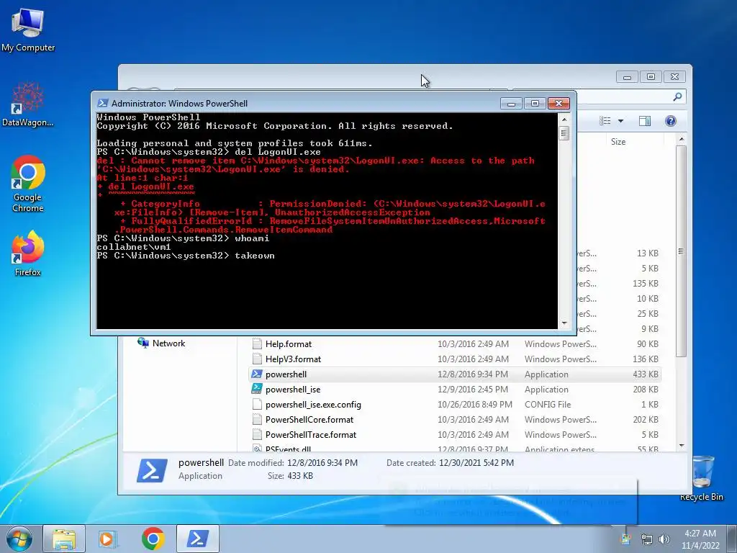Select the powershell application file

coord(455,374)
